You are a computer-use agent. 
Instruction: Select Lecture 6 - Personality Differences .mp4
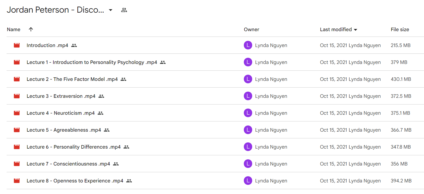[x=74, y=147]
